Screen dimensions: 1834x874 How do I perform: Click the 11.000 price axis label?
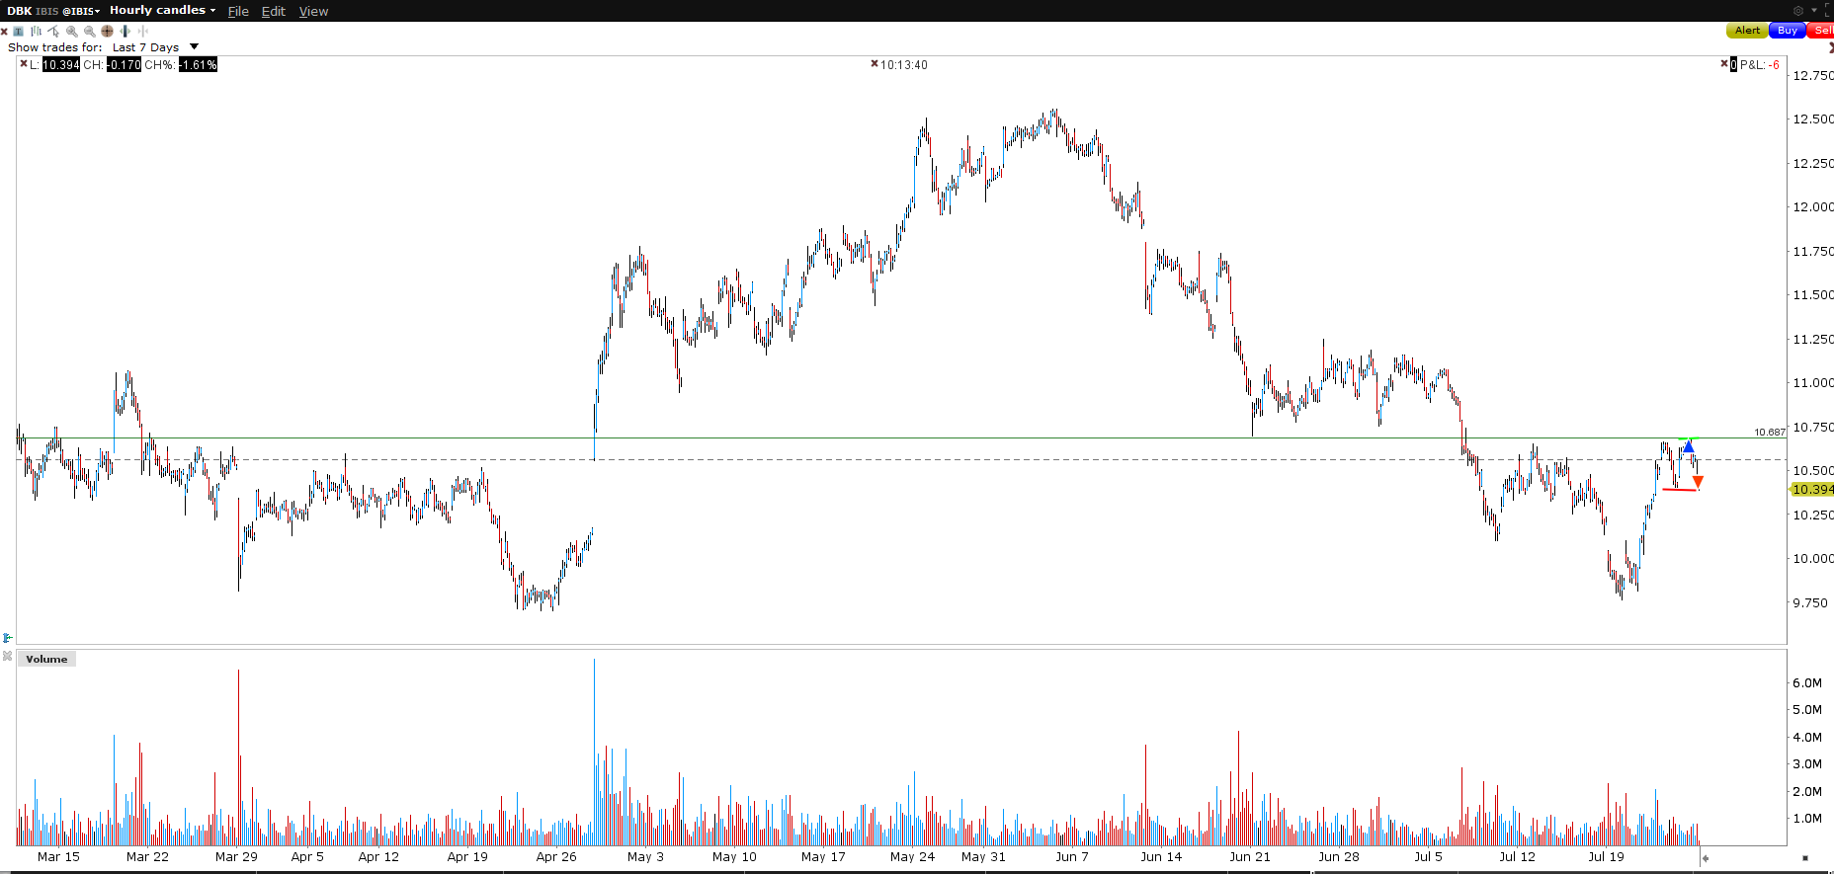tap(1813, 382)
